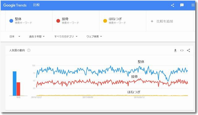The width and height of the screenshot is (198, 115).
Task: Expand the ウェブ検索 search type dropdown
Action: pos(94,37)
